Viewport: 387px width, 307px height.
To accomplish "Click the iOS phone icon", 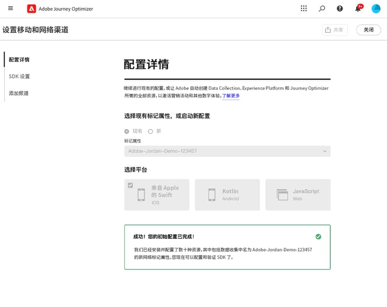I will pos(141,195).
